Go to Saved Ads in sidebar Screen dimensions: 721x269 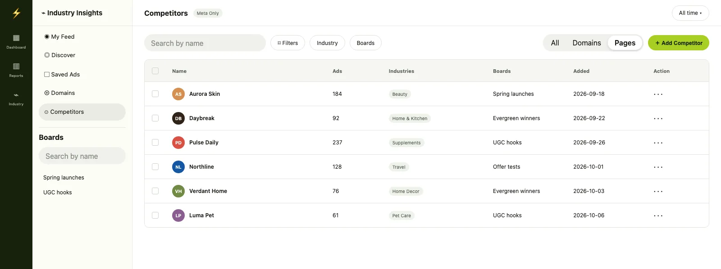(x=82, y=75)
